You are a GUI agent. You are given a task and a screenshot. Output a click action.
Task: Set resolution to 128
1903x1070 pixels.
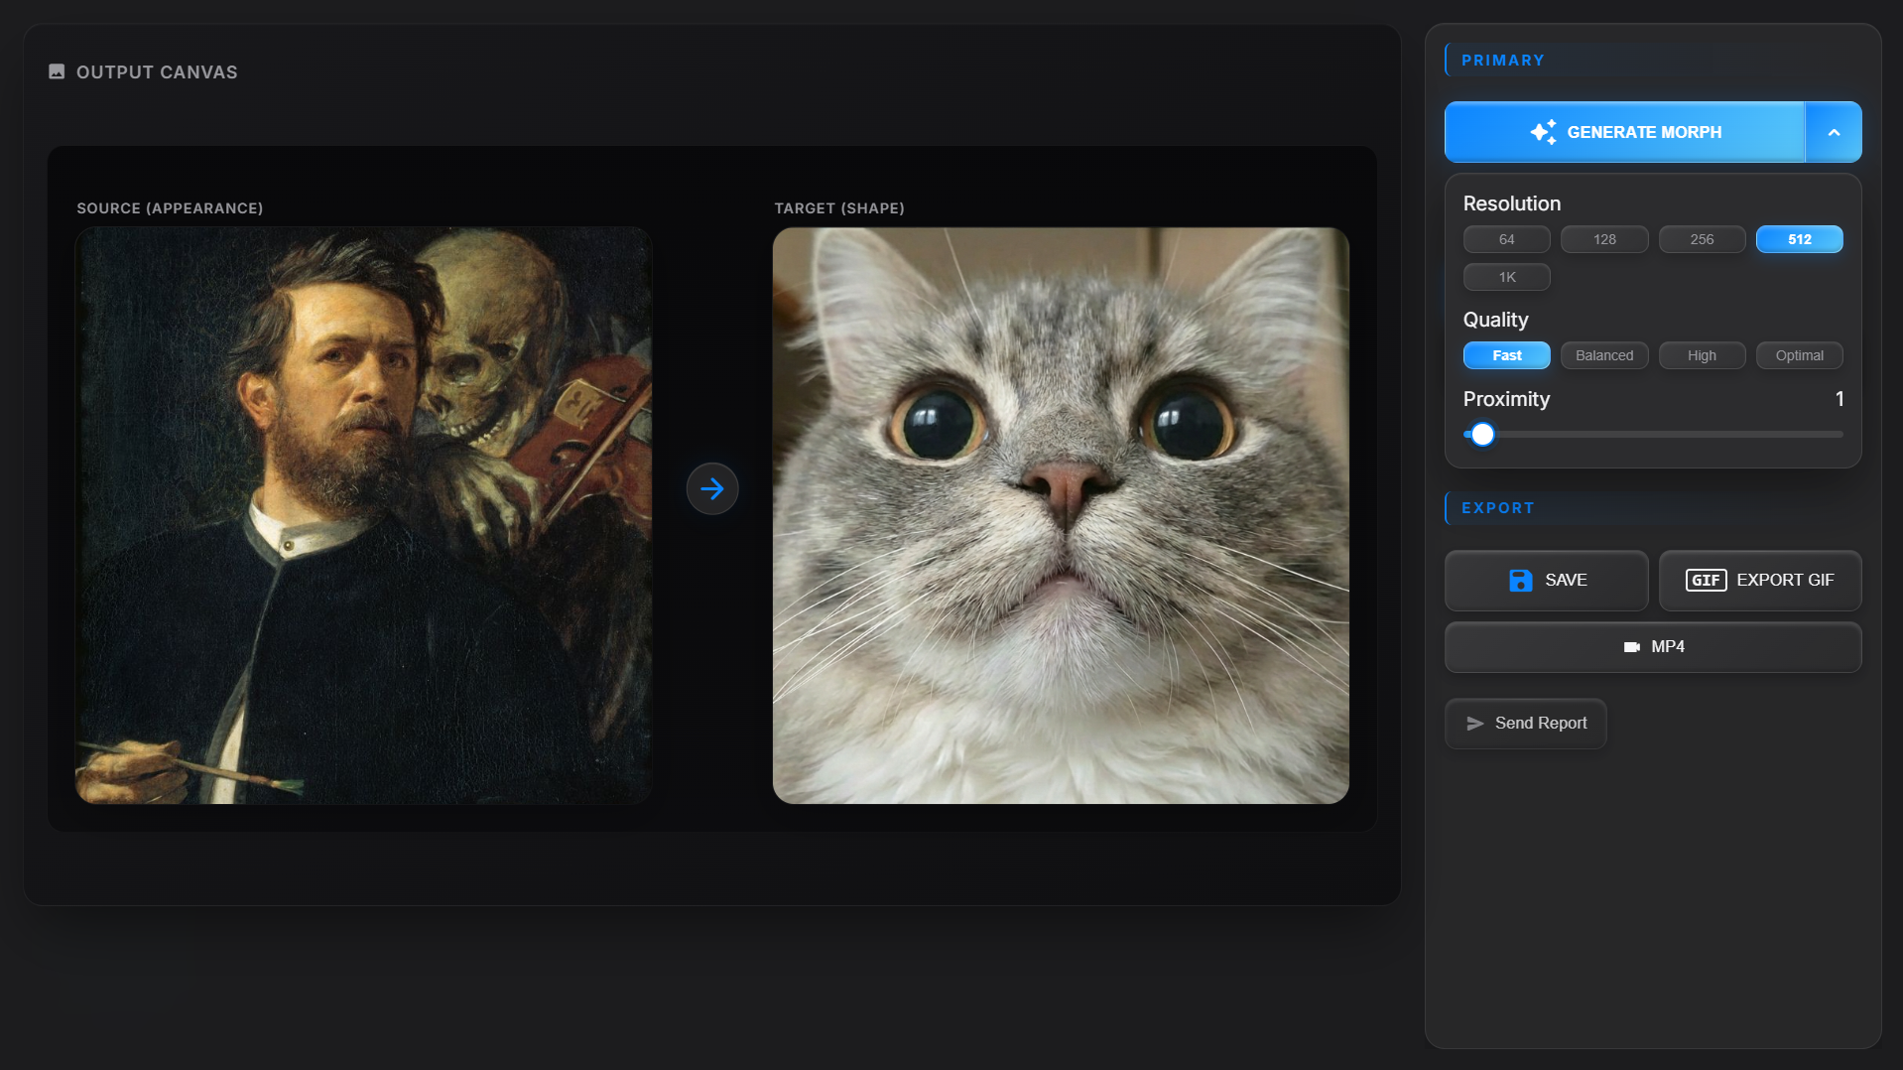pos(1604,239)
